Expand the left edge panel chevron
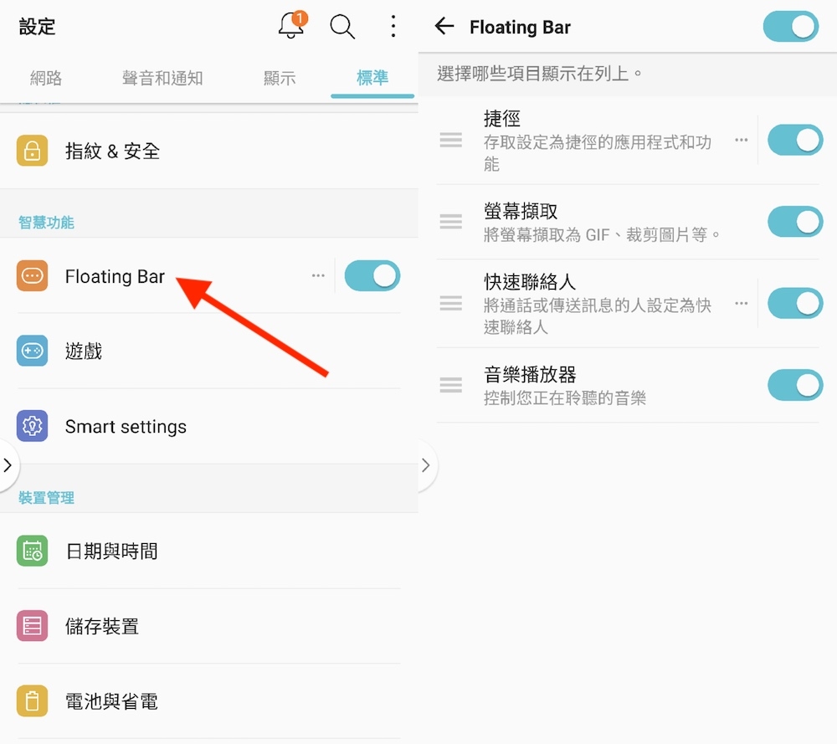The width and height of the screenshot is (837, 744). 8,465
